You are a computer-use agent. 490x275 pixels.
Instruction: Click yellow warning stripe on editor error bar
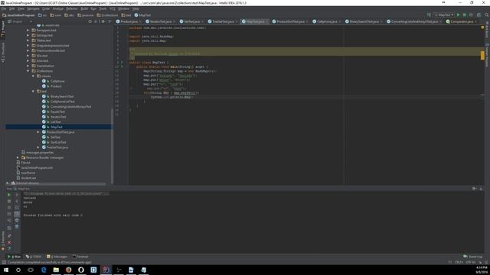(x=482, y=56)
